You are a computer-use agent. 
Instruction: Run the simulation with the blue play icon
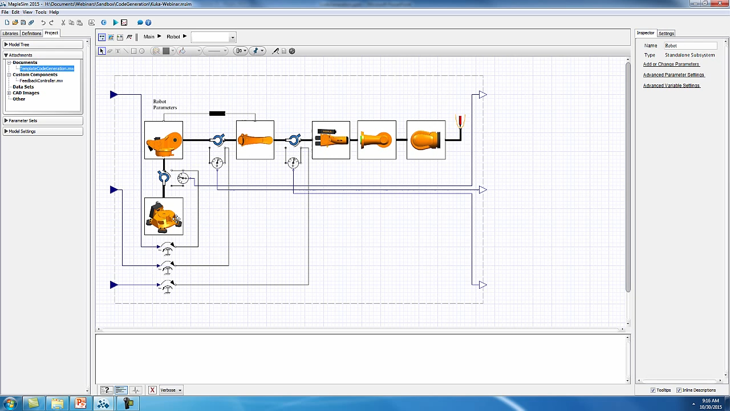[116, 23]
